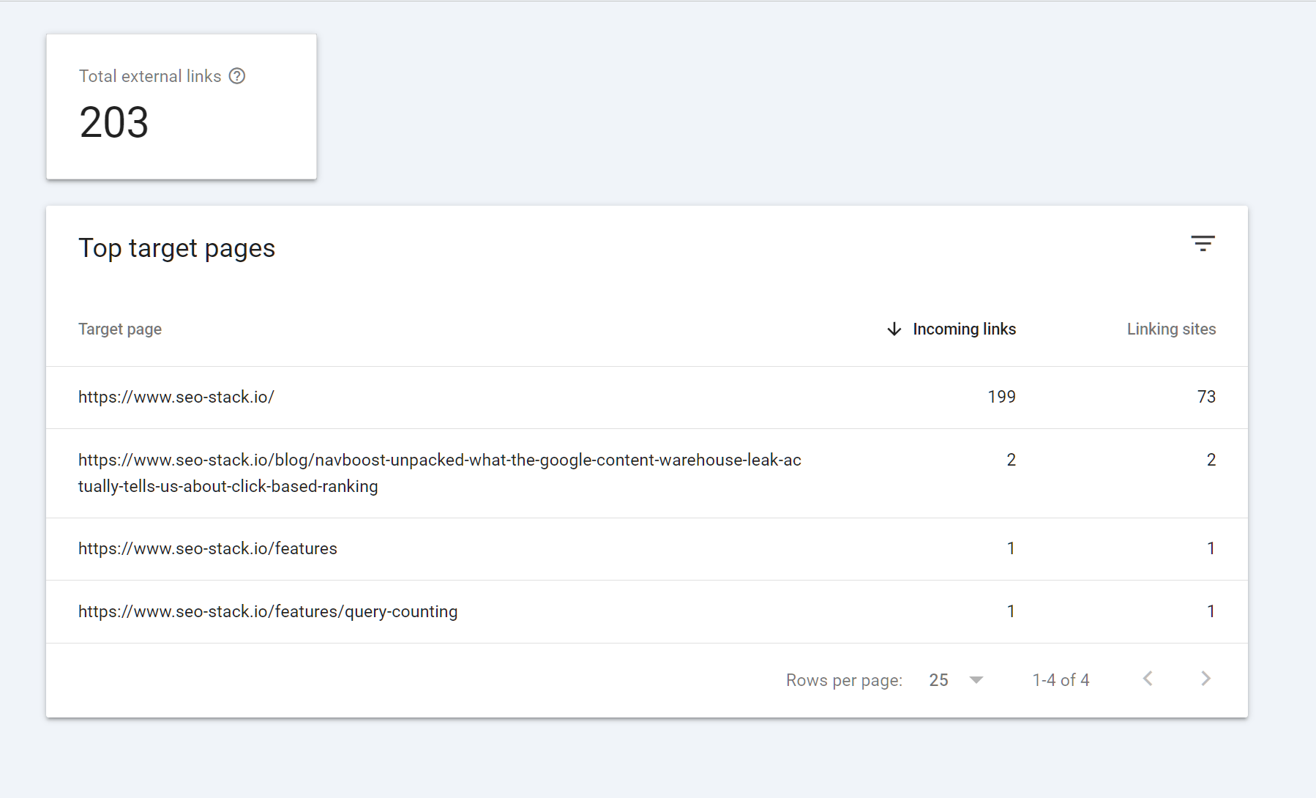Select the rows per page value 25
Viewport: 1316px width, 798px height.
coord(938,680)
